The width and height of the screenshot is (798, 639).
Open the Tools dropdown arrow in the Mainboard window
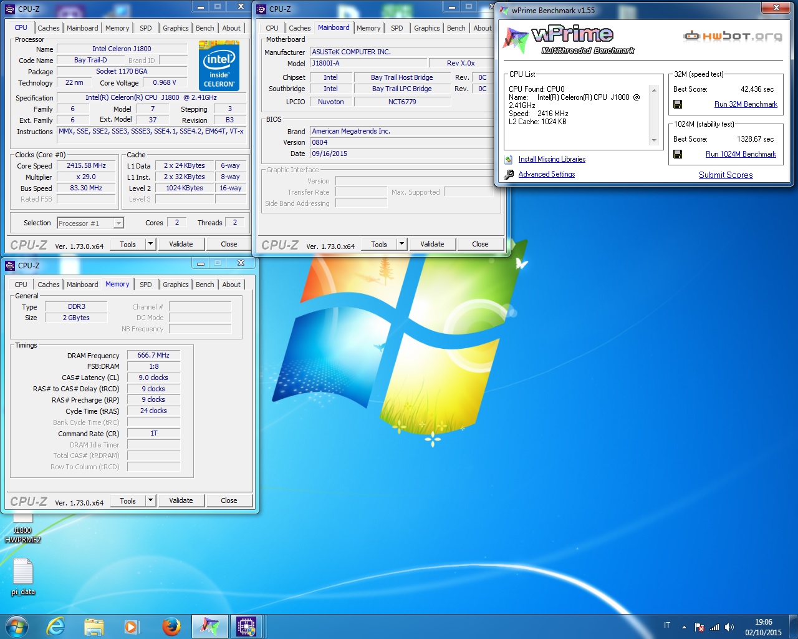tap(401, 244)
